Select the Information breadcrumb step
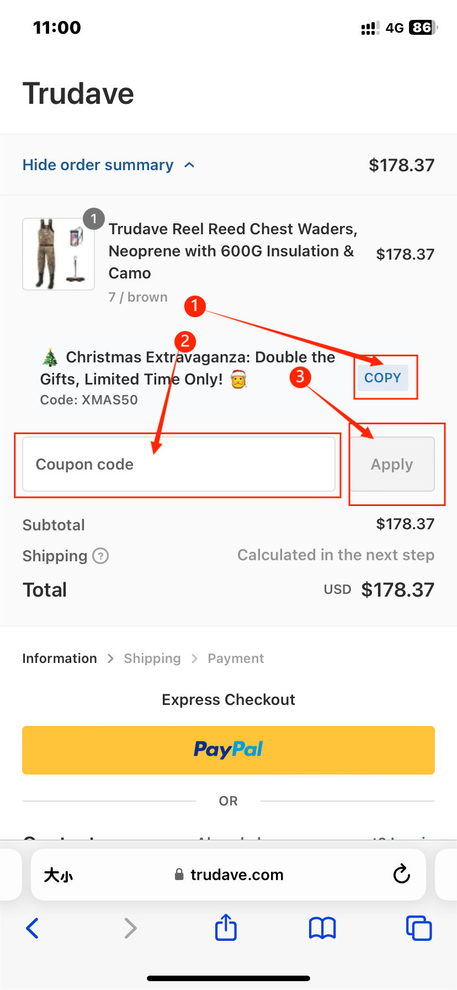Image resolution: width=457 pixels, height=990 pixels. click(60, 659)
